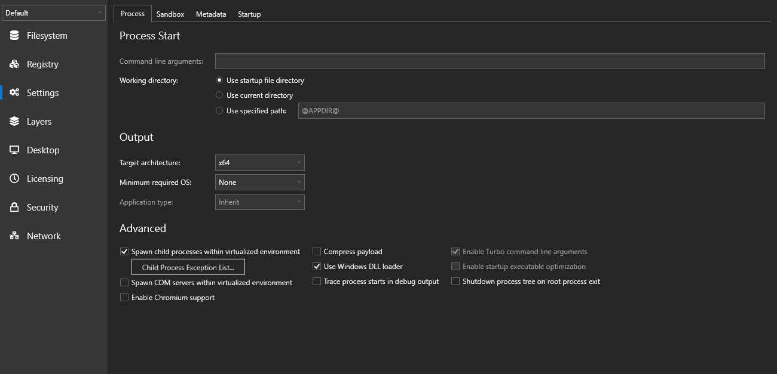Image resolution: width=777 pixels, height=374 pixels.
Task: Expand the Default layer dropdown
Action: coord(54,13)
